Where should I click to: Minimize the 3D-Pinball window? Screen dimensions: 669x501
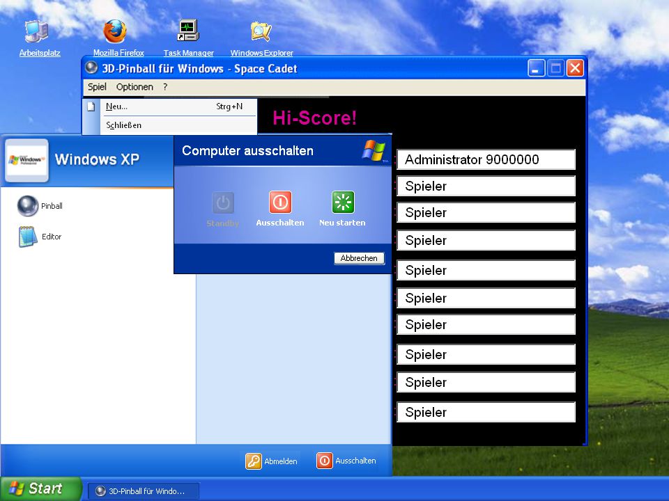536,68
